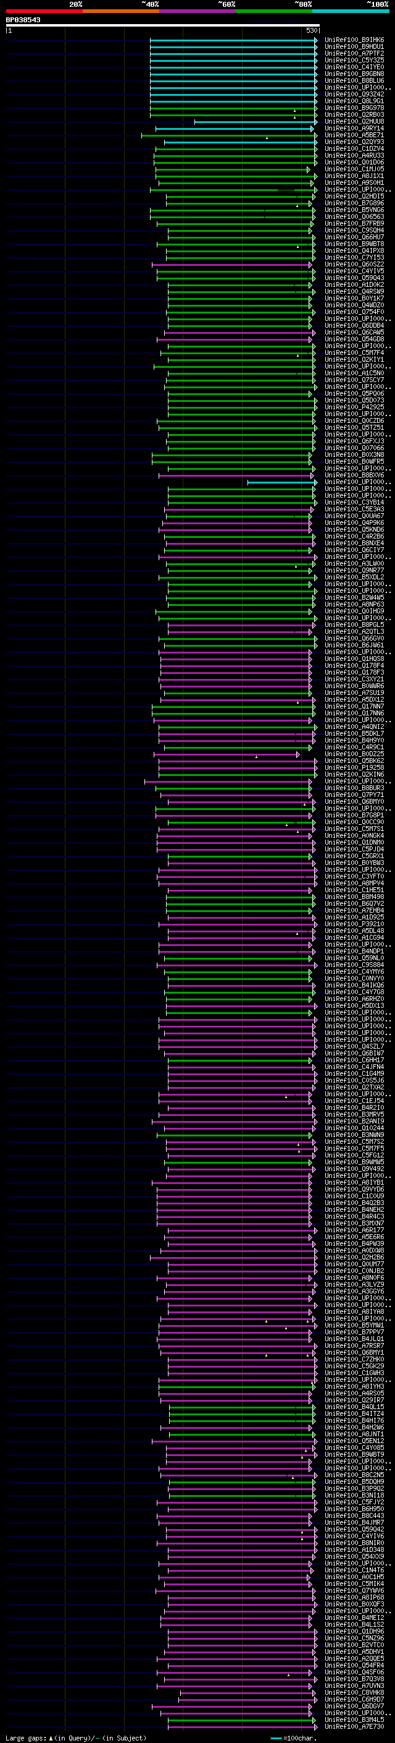The width and height of the screenshot is (395, 1743).
Task: Select the UniRef100_Q59Q42 label
Action: point(354,1528)
